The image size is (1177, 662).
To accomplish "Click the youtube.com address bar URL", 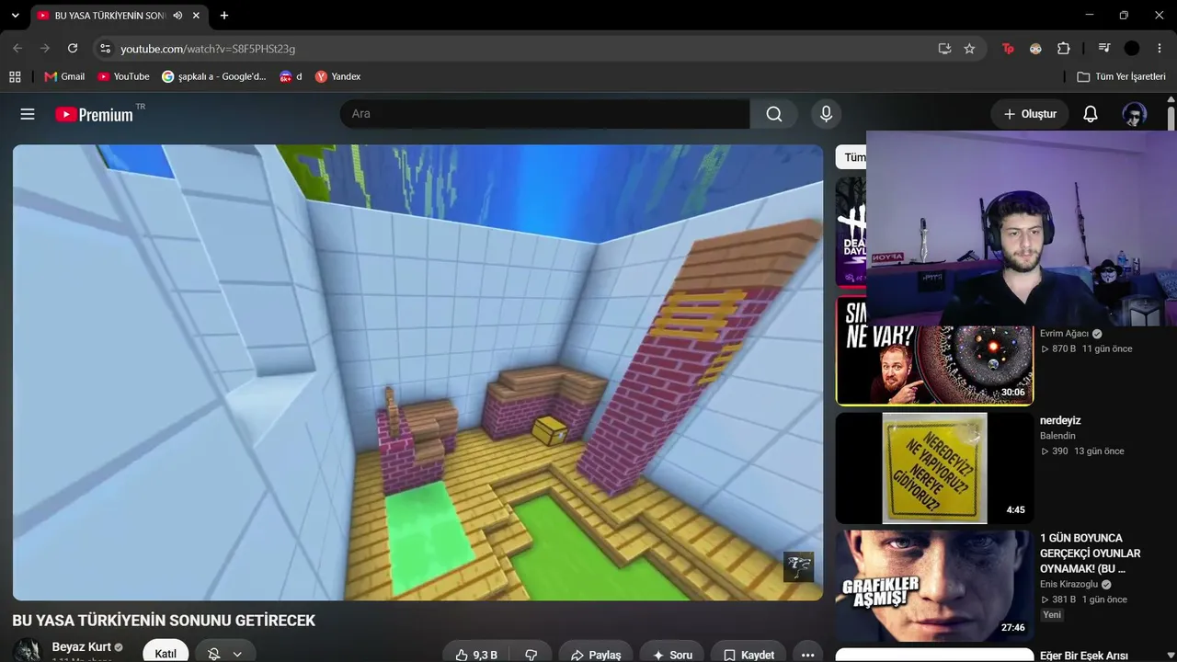I will point(208,48).
